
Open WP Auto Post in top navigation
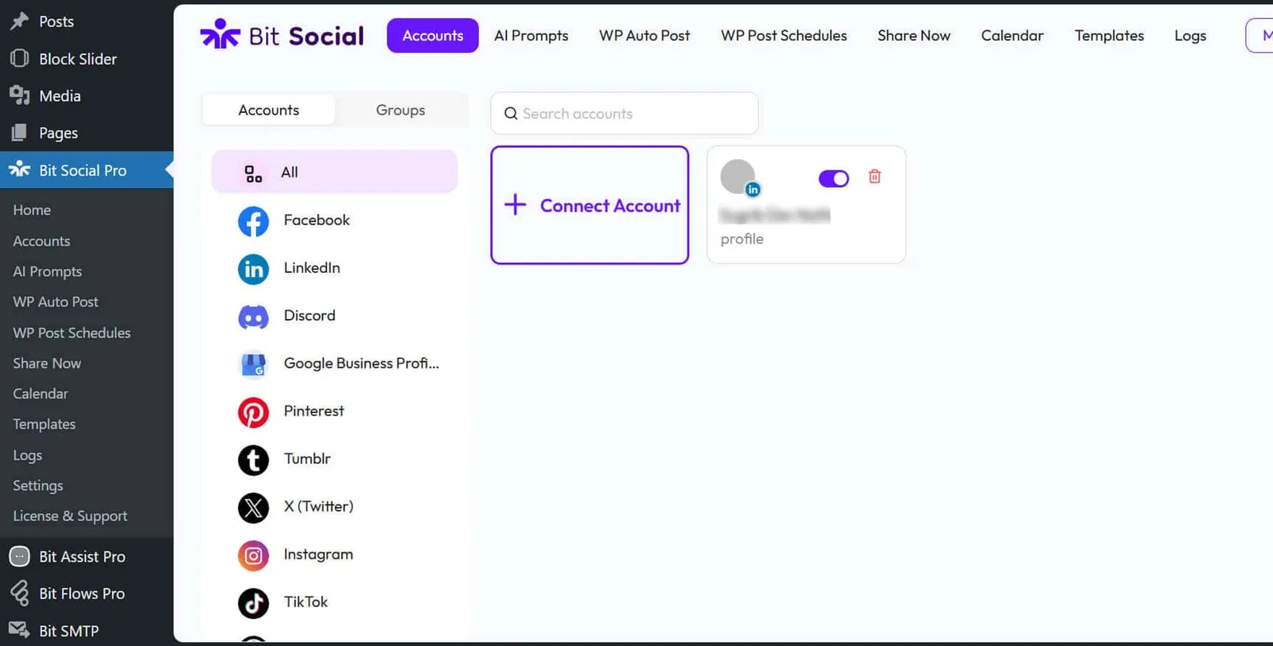click(x=644, y=36)
